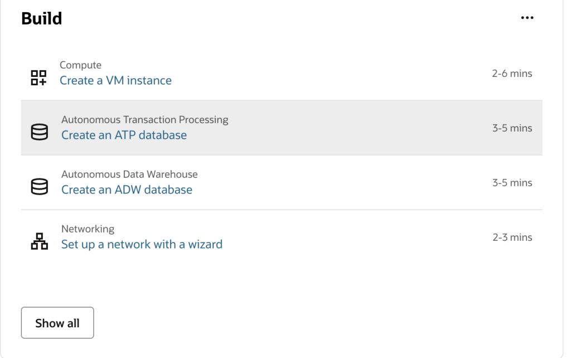Open the Create a VM instance link
This screenshot has height=358, width=571.
pyautogui.click(x=115, y=80)
